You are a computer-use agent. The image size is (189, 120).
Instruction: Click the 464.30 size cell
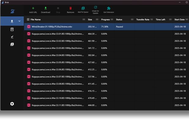92,34
